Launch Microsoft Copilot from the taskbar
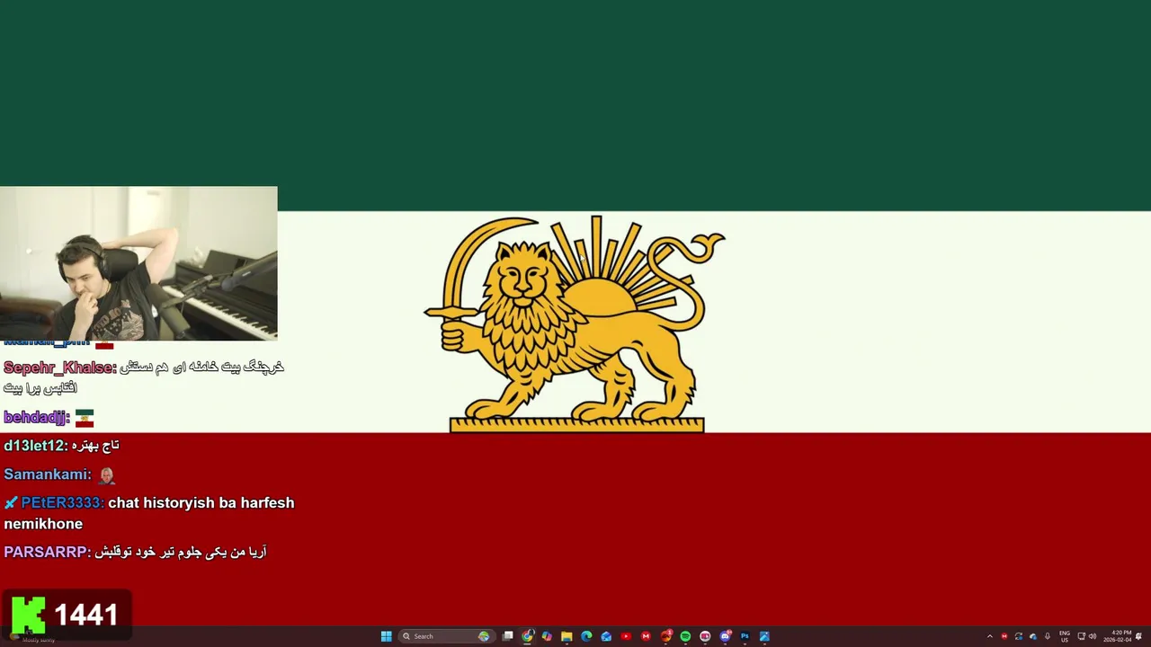The image size is (1151, 647). point(547,636)
